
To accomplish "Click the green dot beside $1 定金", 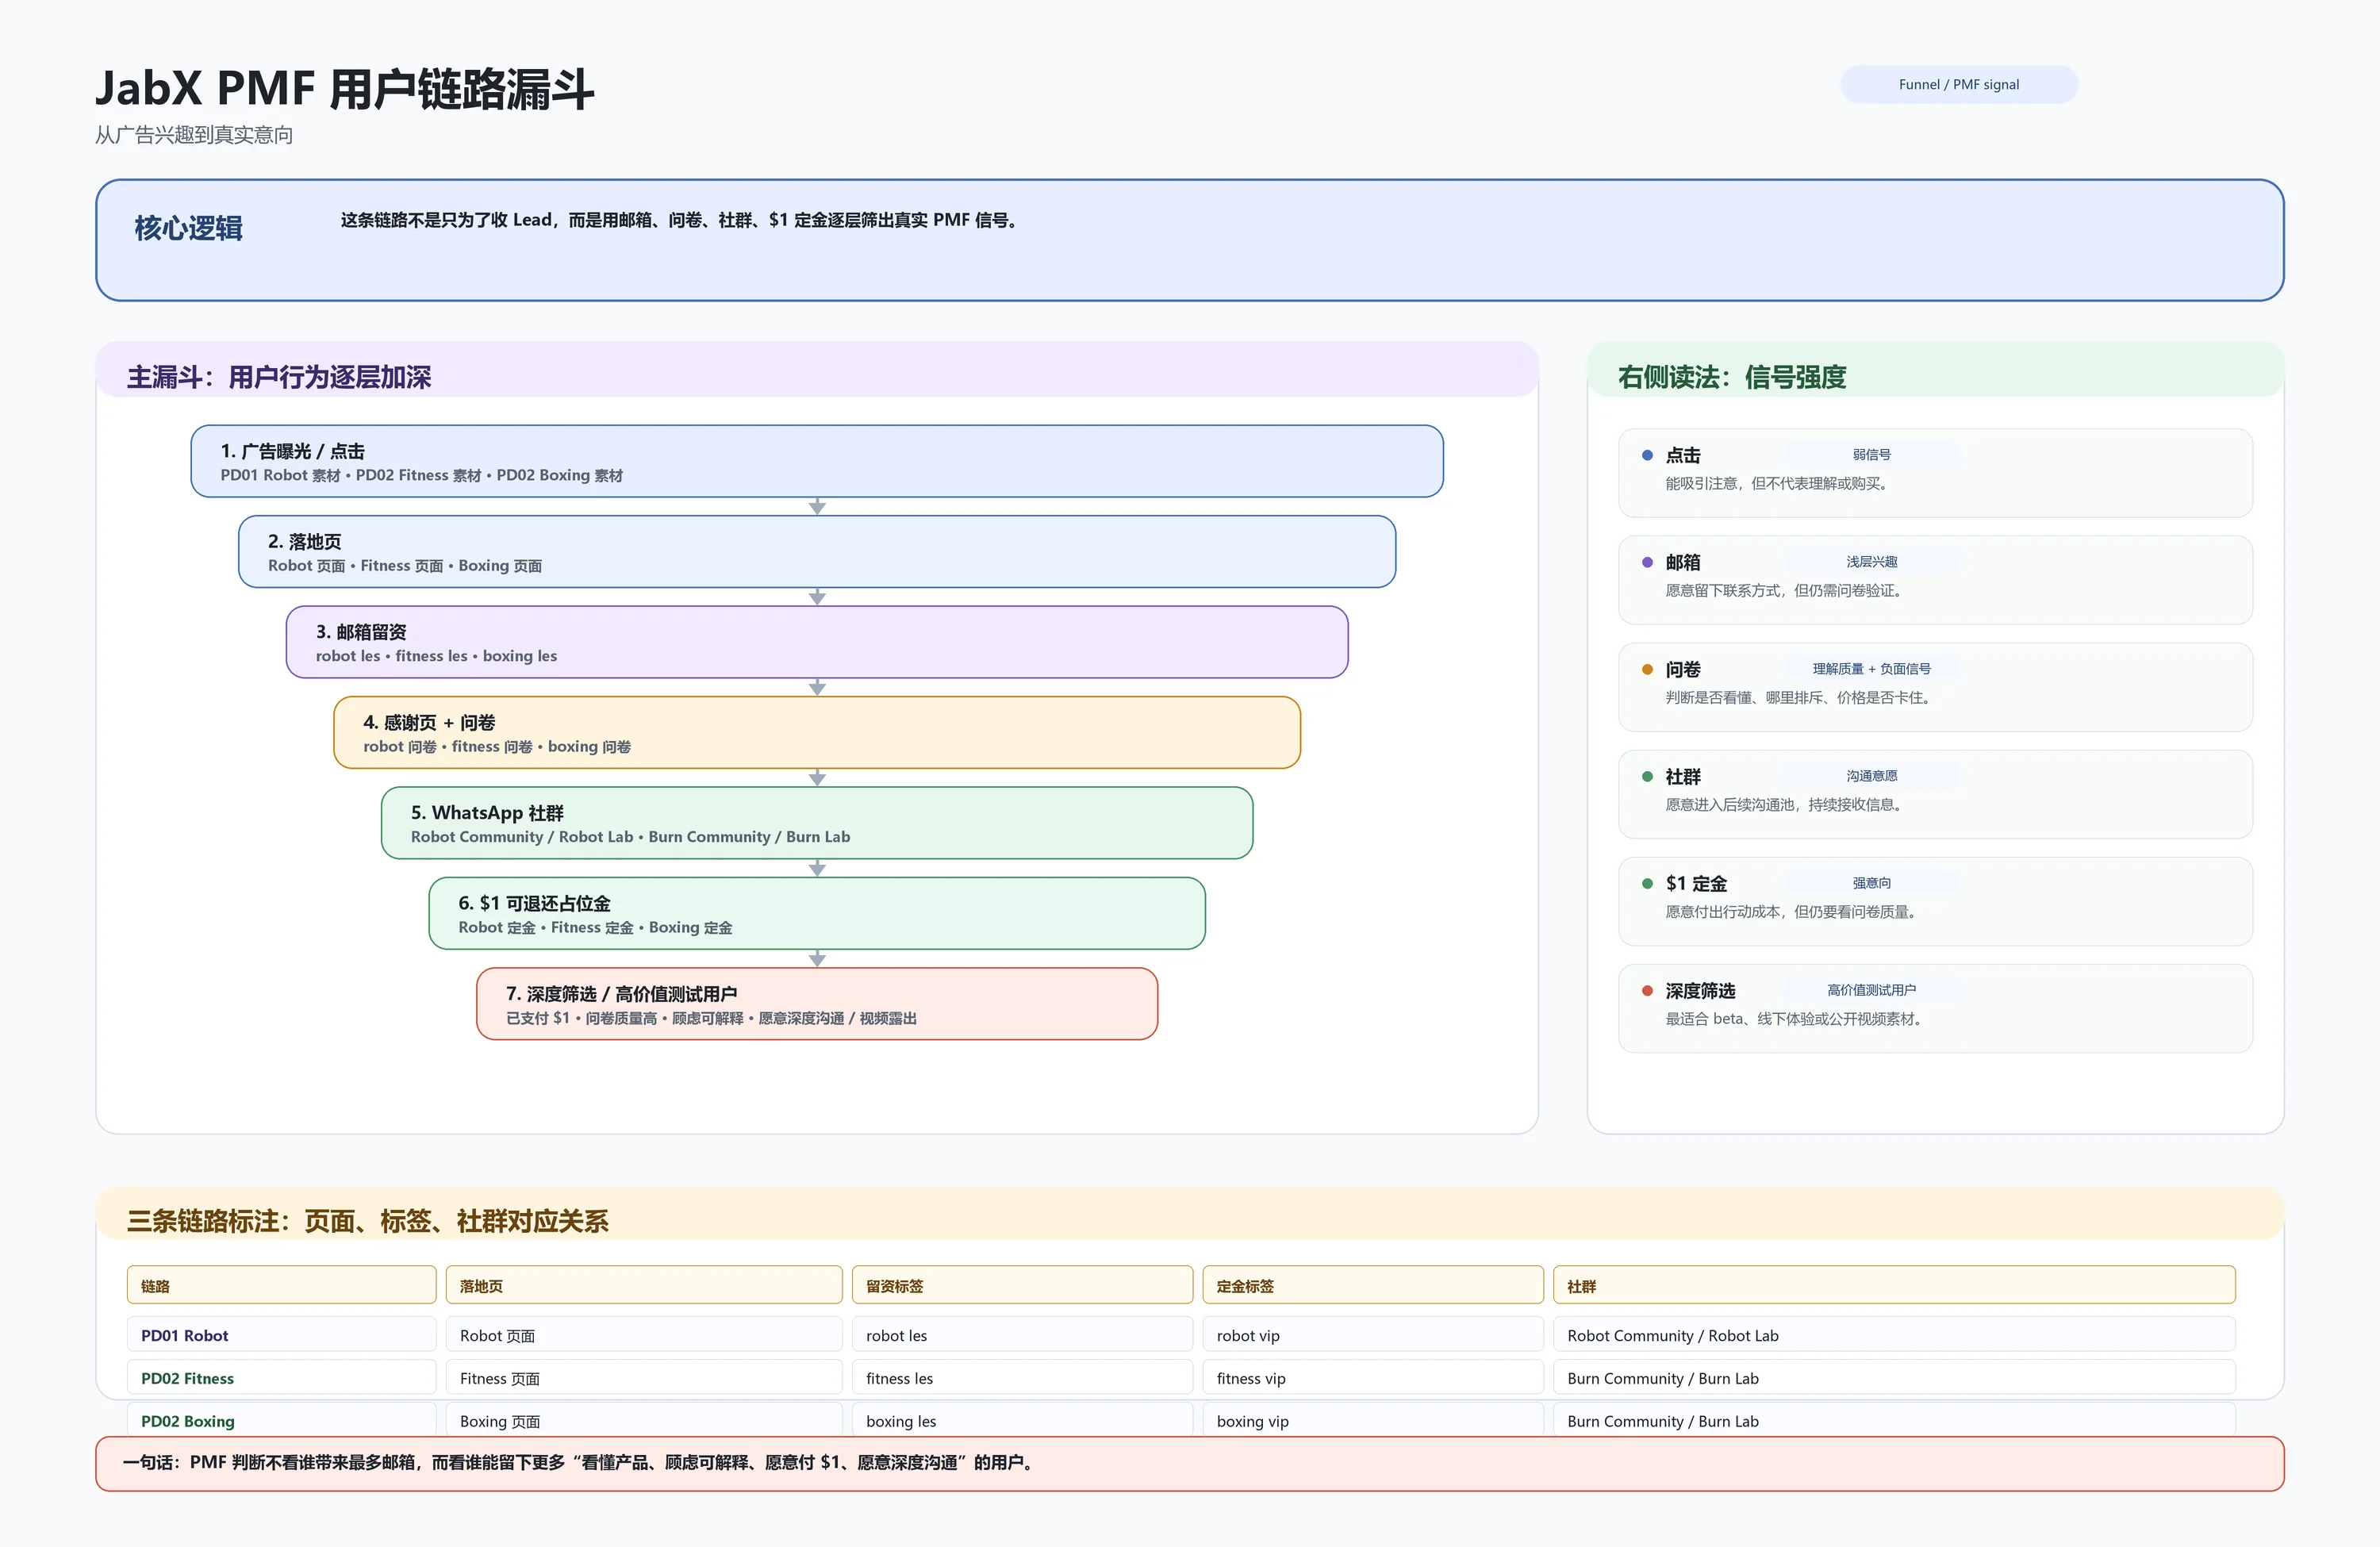I will pos(1647,883).
